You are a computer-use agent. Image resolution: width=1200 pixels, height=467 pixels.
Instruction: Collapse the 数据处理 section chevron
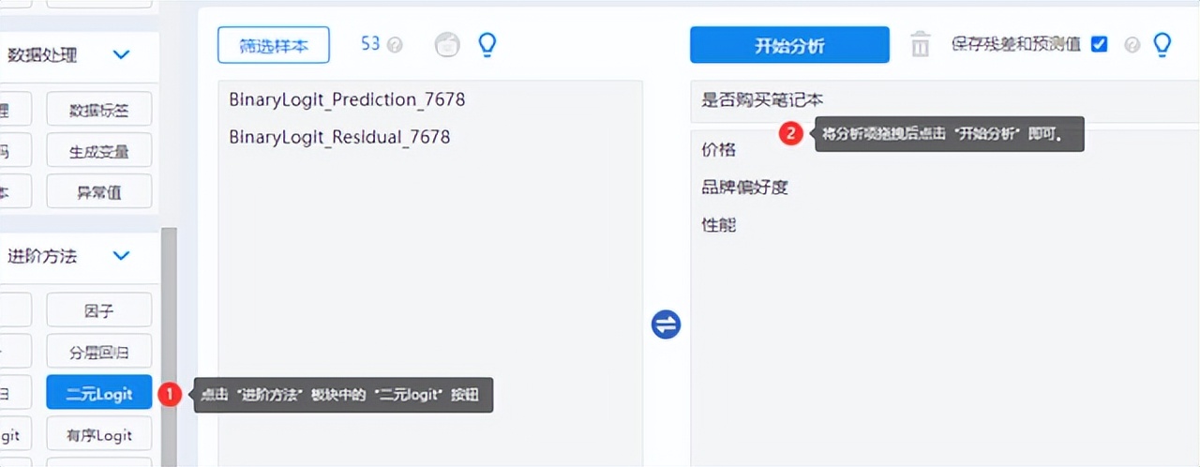coord(121,55)
